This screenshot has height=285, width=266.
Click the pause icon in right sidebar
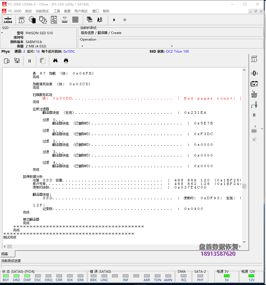coord(254,115)
